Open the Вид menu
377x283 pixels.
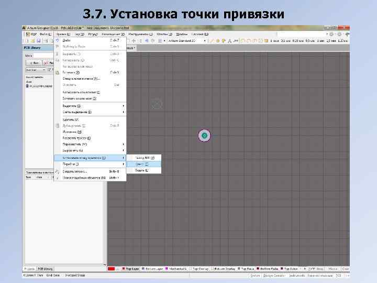pyautogui.click(x=80, y=35)
